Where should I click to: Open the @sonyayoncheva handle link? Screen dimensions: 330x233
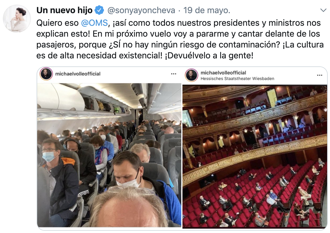click(141, 10)
